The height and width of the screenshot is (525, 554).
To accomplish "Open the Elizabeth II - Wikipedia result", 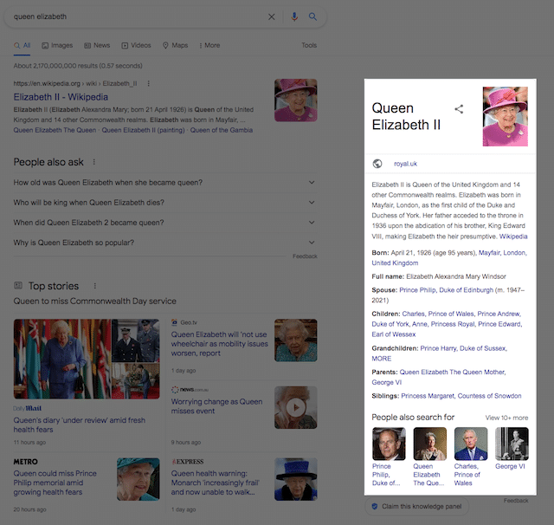I will pos(61,97).
